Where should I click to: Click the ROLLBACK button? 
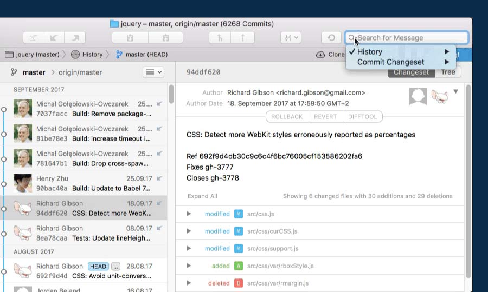(x=287, y=116)
